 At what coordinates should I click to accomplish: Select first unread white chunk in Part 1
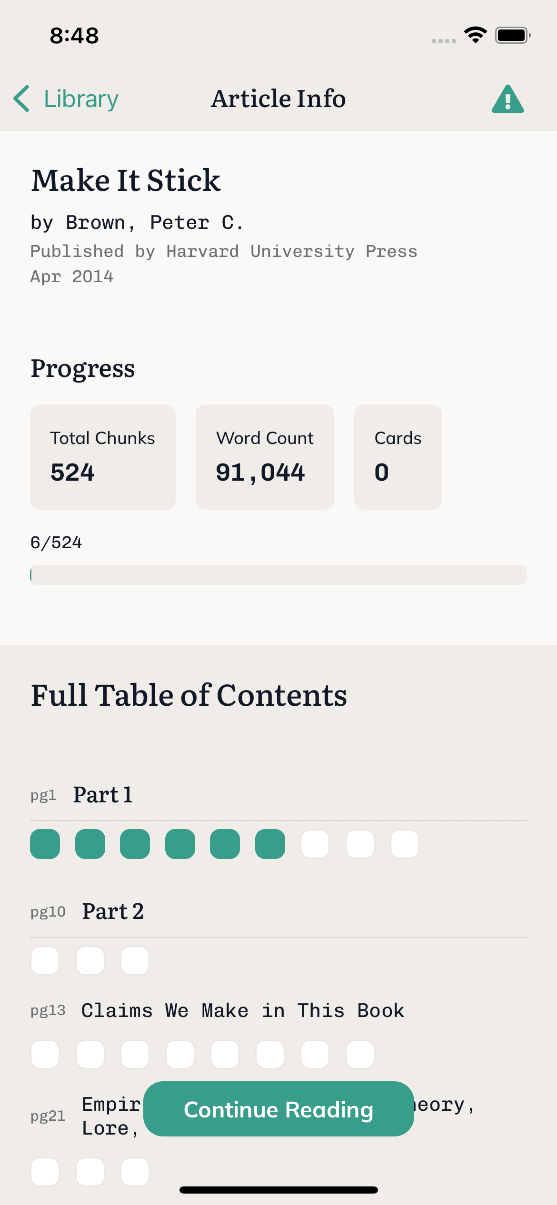click(x=315, y=844)
